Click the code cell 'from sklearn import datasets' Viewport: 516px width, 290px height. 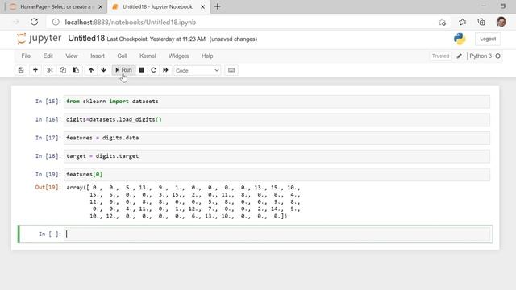click(277, 101)
